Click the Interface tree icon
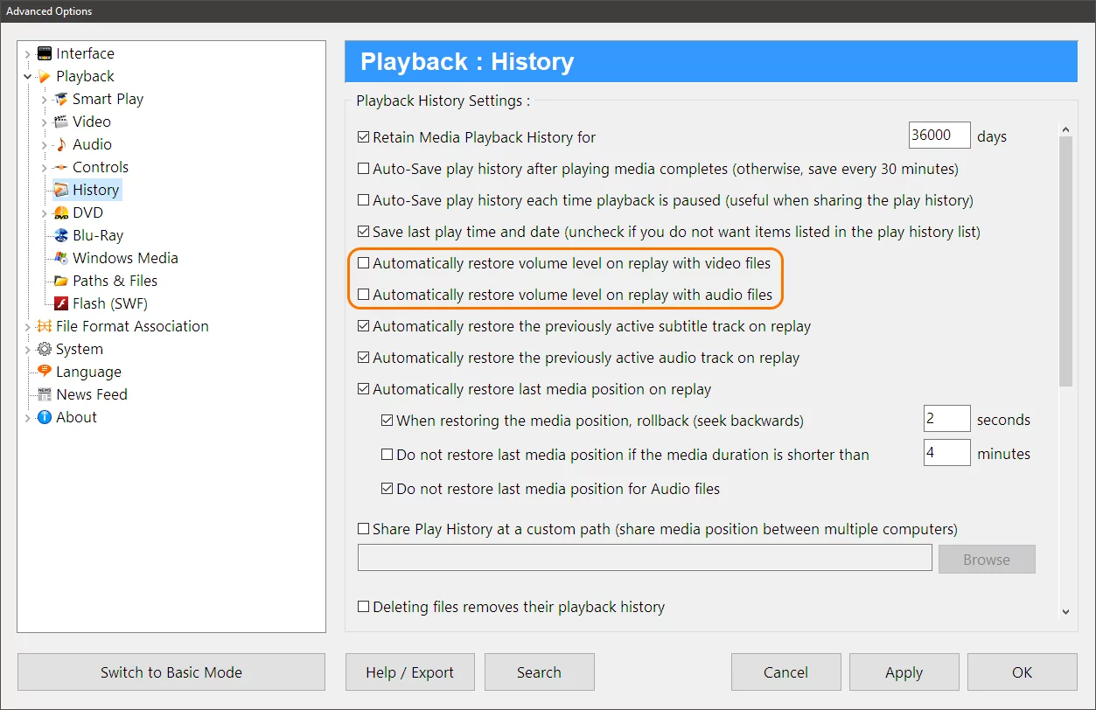The height and width of the screenshot is (710, 1096). click(44, 53)
